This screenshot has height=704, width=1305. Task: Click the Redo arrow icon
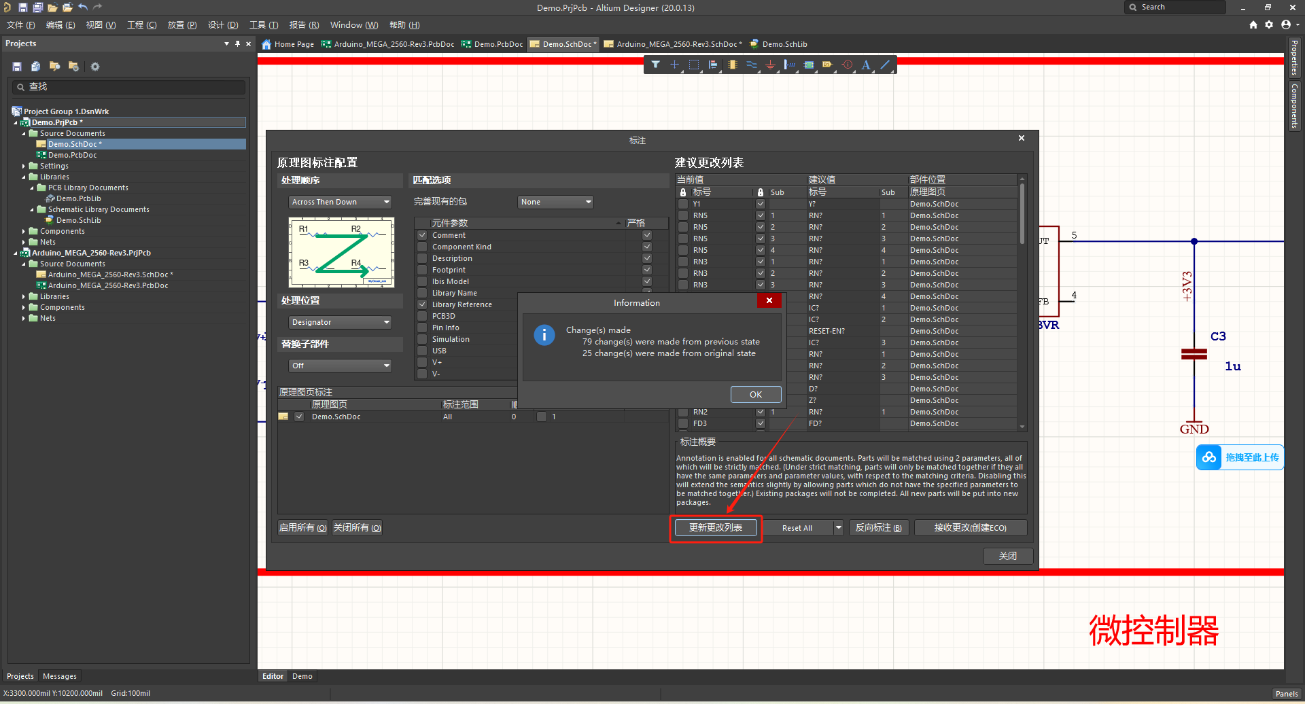tap(97, 7)
